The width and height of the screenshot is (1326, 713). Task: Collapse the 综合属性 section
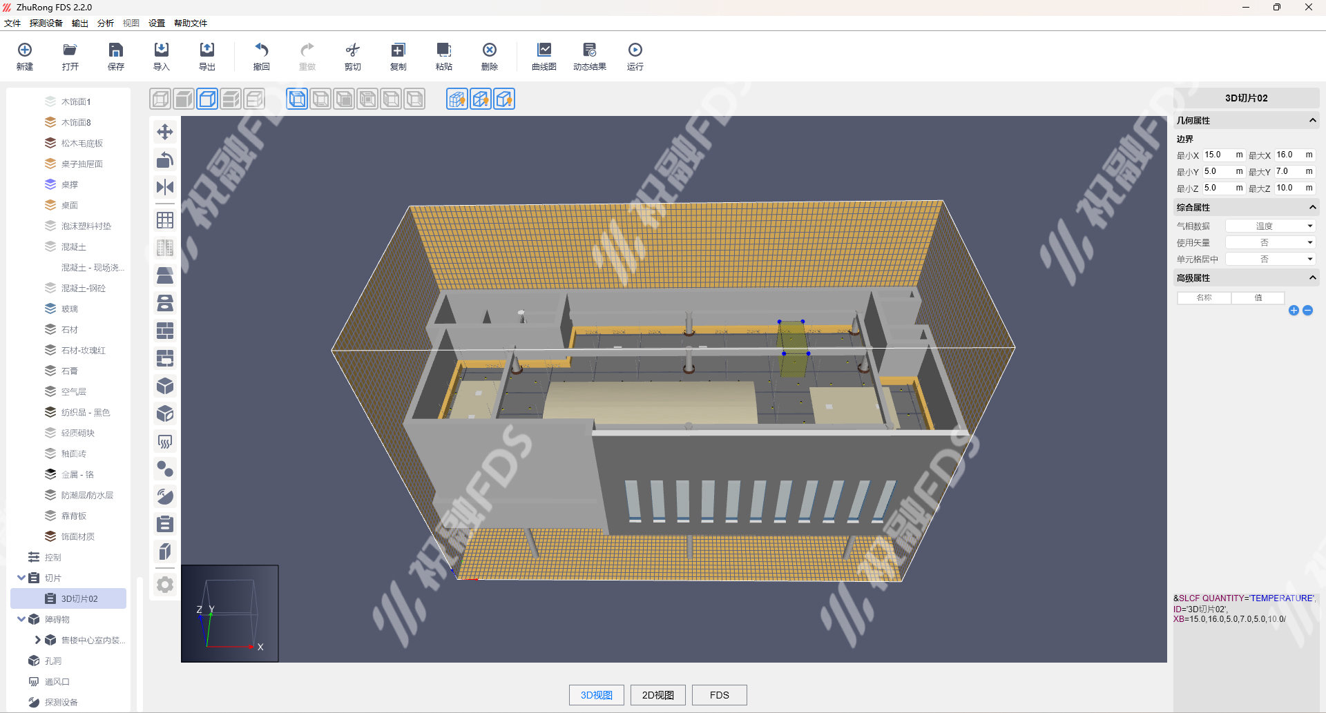(1312, 207)
